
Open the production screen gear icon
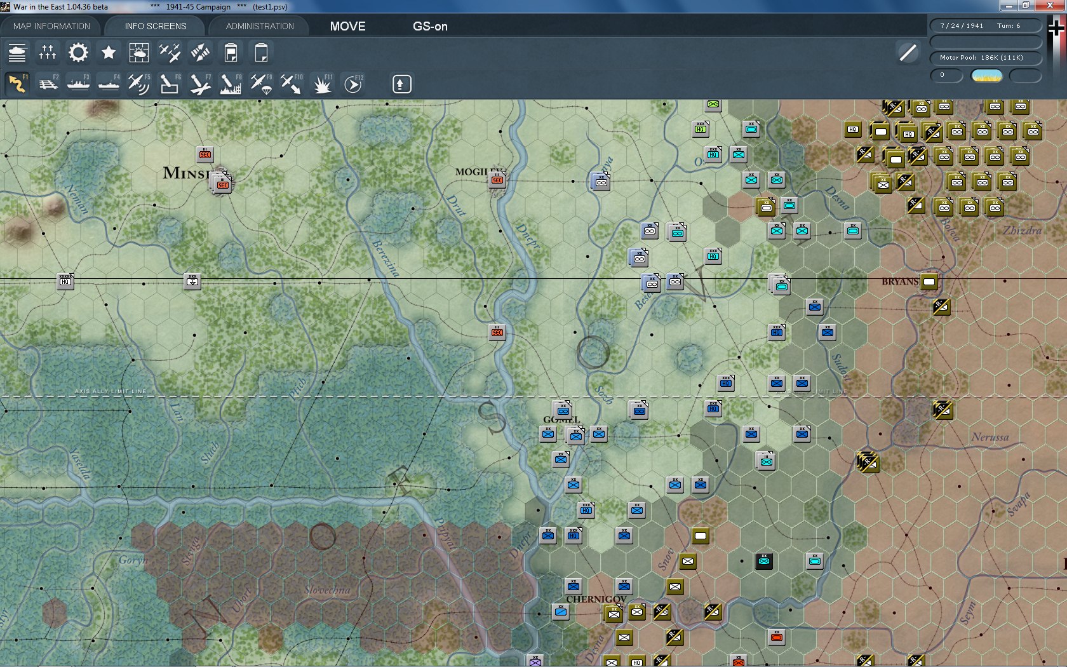click(78, 53)
